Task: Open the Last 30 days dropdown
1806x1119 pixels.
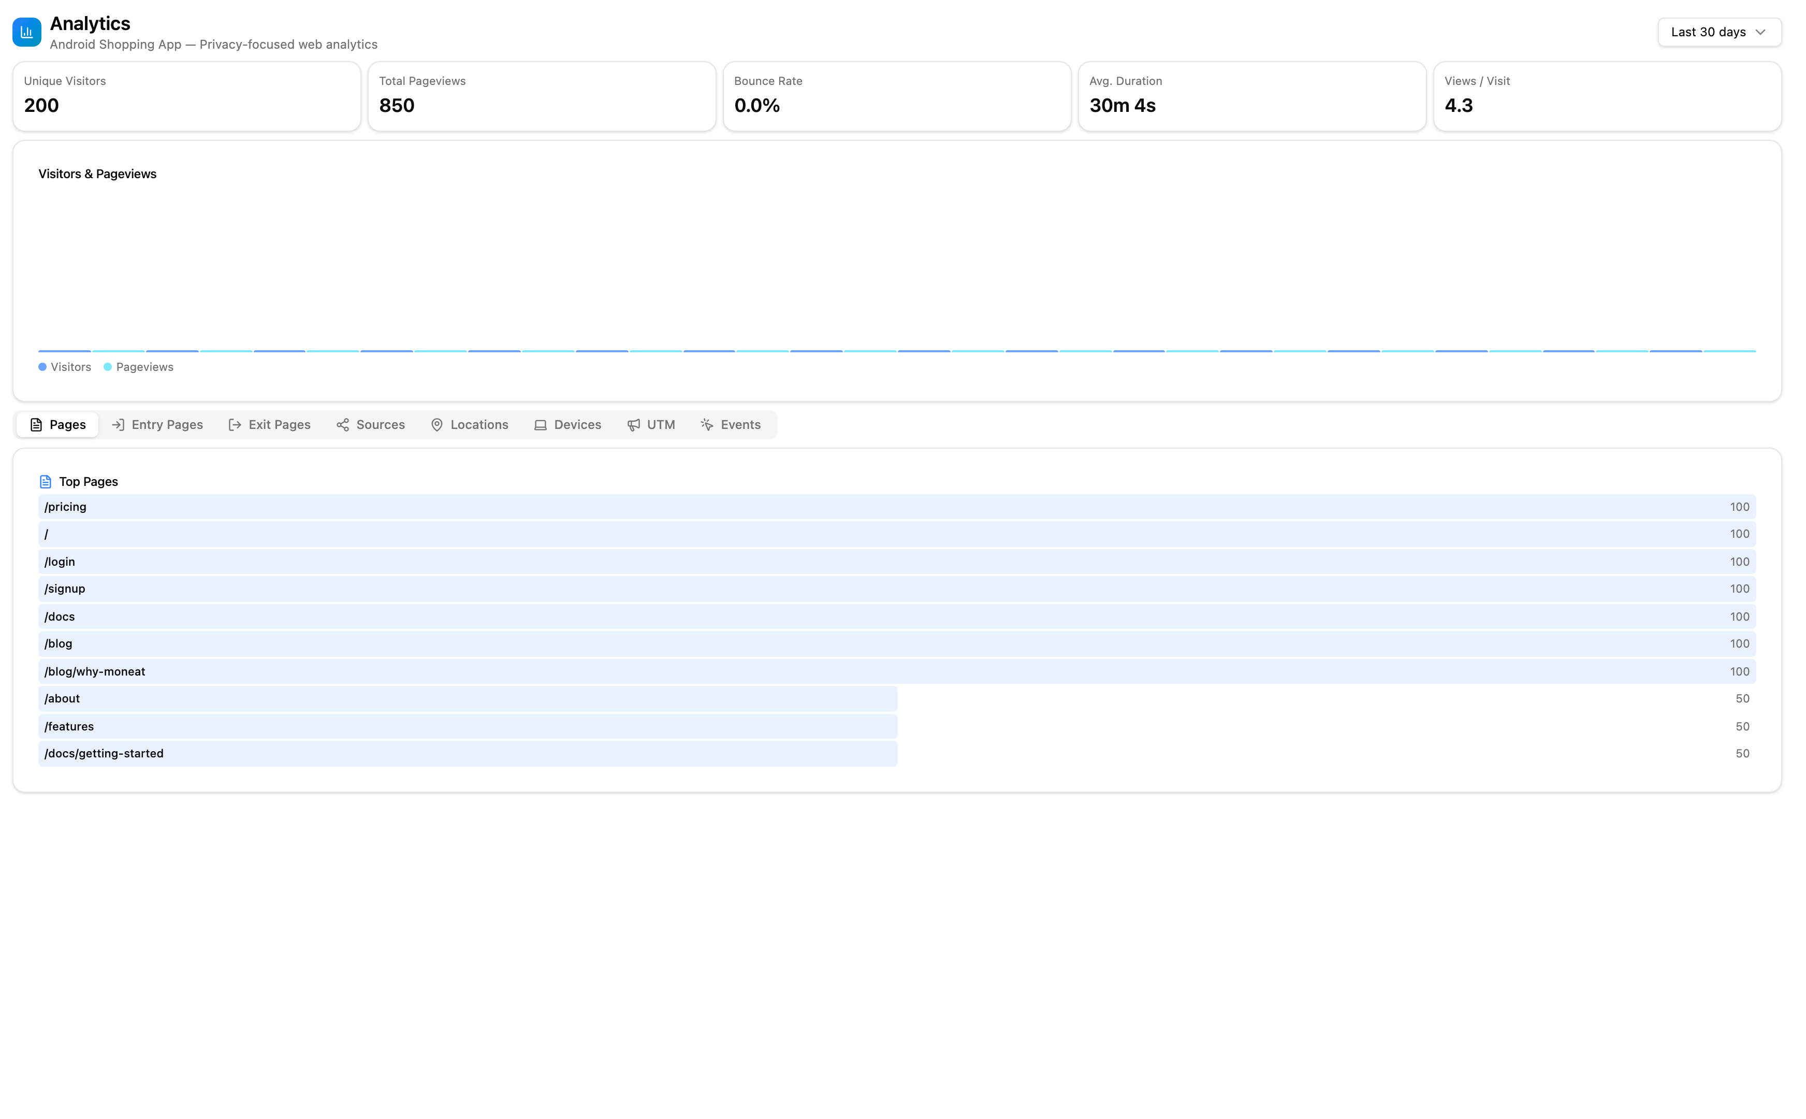Action: point(1718,33)
